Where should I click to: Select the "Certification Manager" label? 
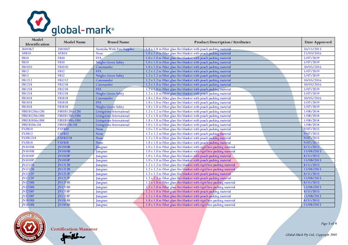[74, 229]
